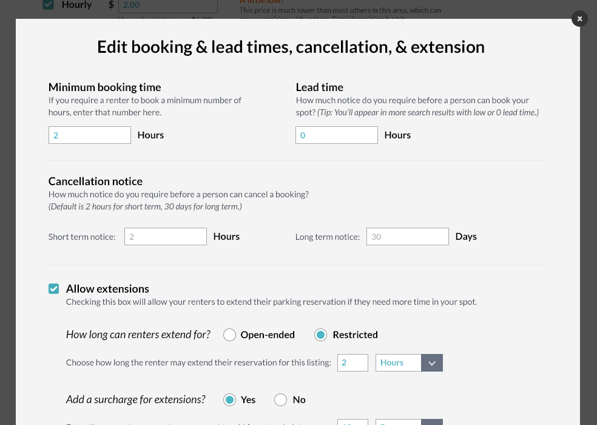The image size is (597, 425).
Task: Close the edit booking dialog
Action: (x=579, y=18)
